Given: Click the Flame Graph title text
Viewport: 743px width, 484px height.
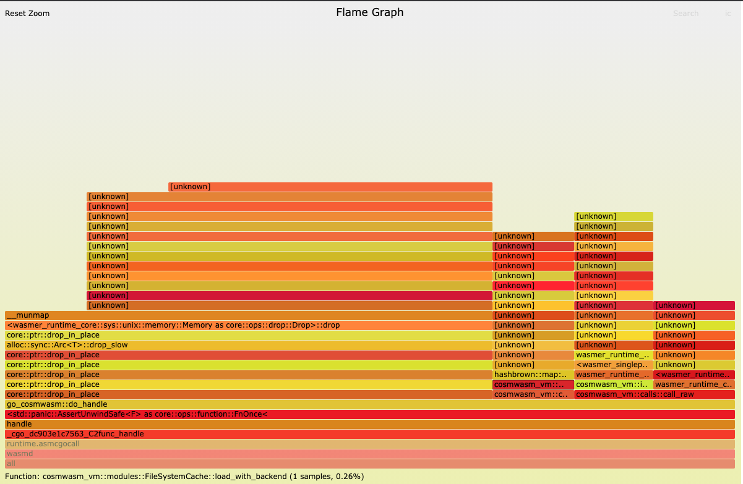Looking at the screenshot, I should click(x=369, y=12).
